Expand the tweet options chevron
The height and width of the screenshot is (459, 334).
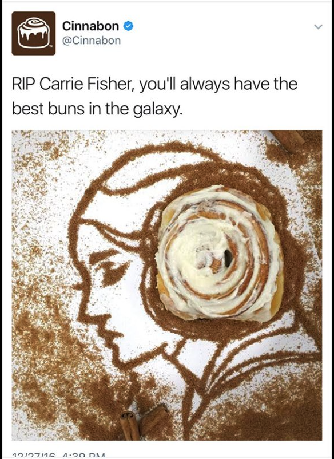coord(318,27)
